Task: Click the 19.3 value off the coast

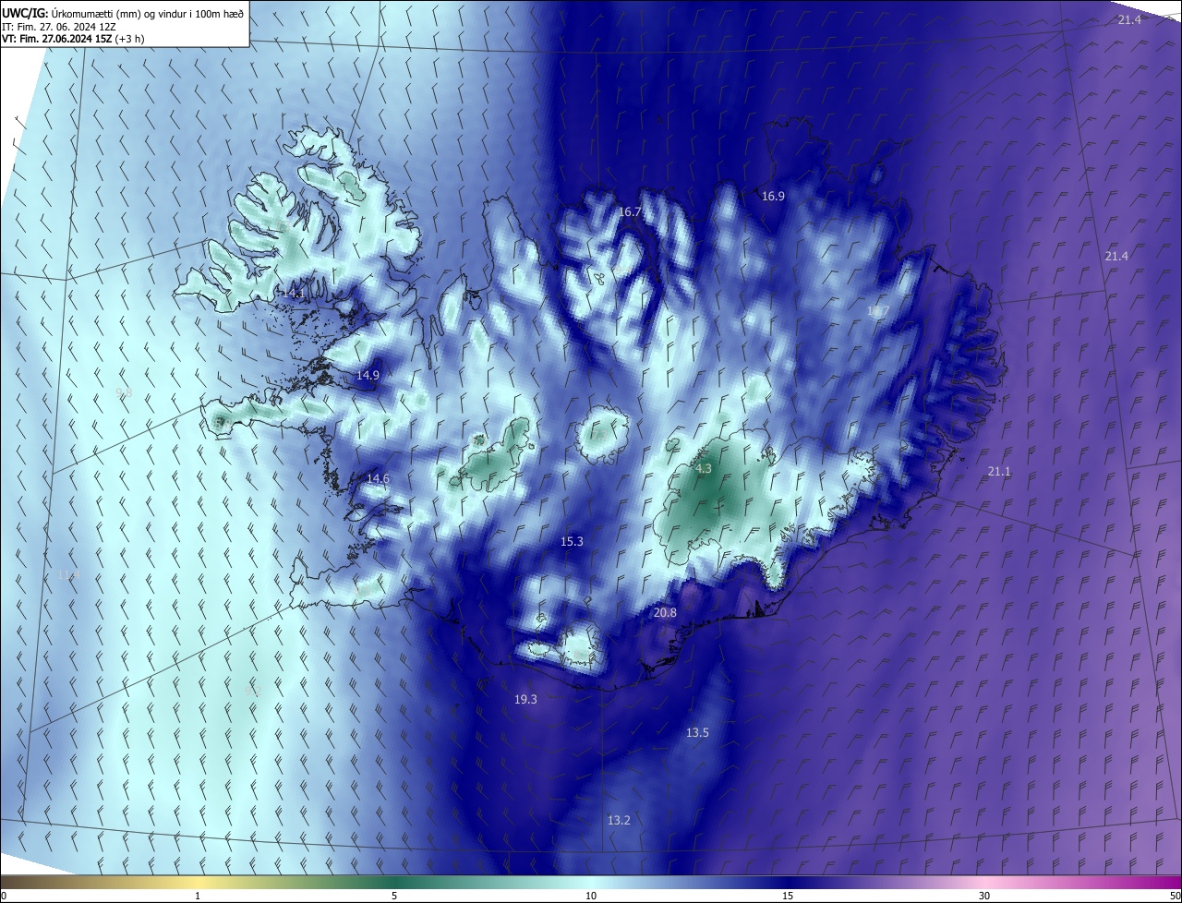Action: pos(525,700)
